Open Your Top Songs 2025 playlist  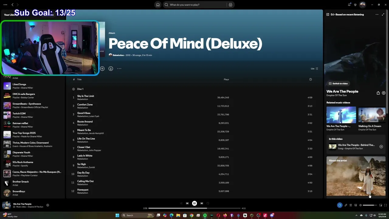33,135
